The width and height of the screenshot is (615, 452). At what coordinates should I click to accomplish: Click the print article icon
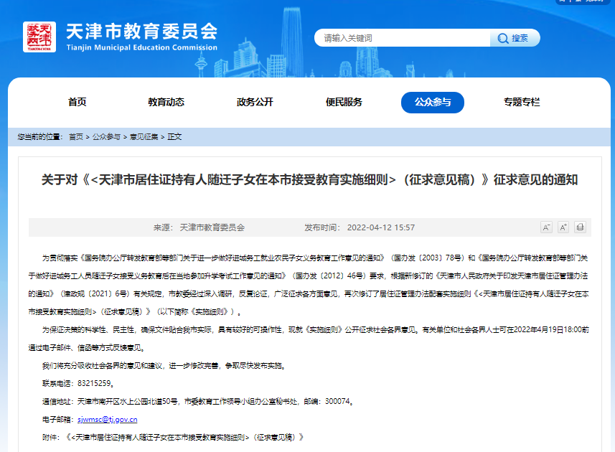tap(581, 227)
